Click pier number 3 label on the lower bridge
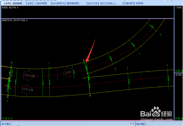This screenshot has height=126, width=183. (127, 68)
